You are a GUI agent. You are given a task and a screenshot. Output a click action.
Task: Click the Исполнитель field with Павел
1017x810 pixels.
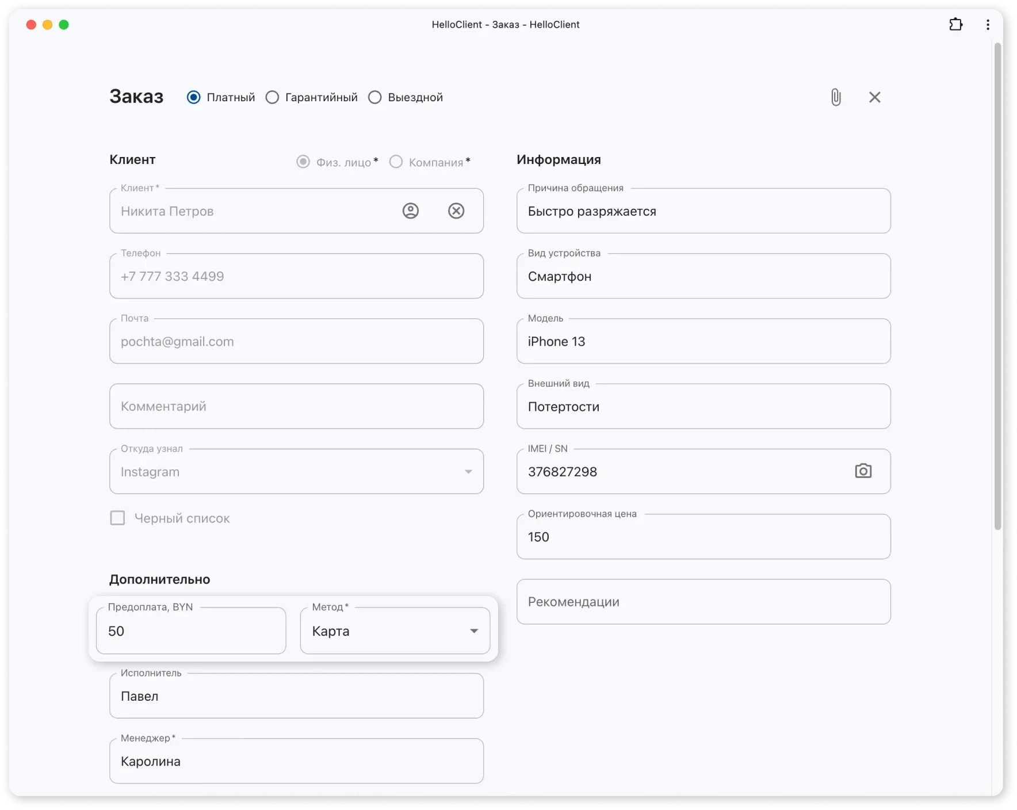(296, 696)
